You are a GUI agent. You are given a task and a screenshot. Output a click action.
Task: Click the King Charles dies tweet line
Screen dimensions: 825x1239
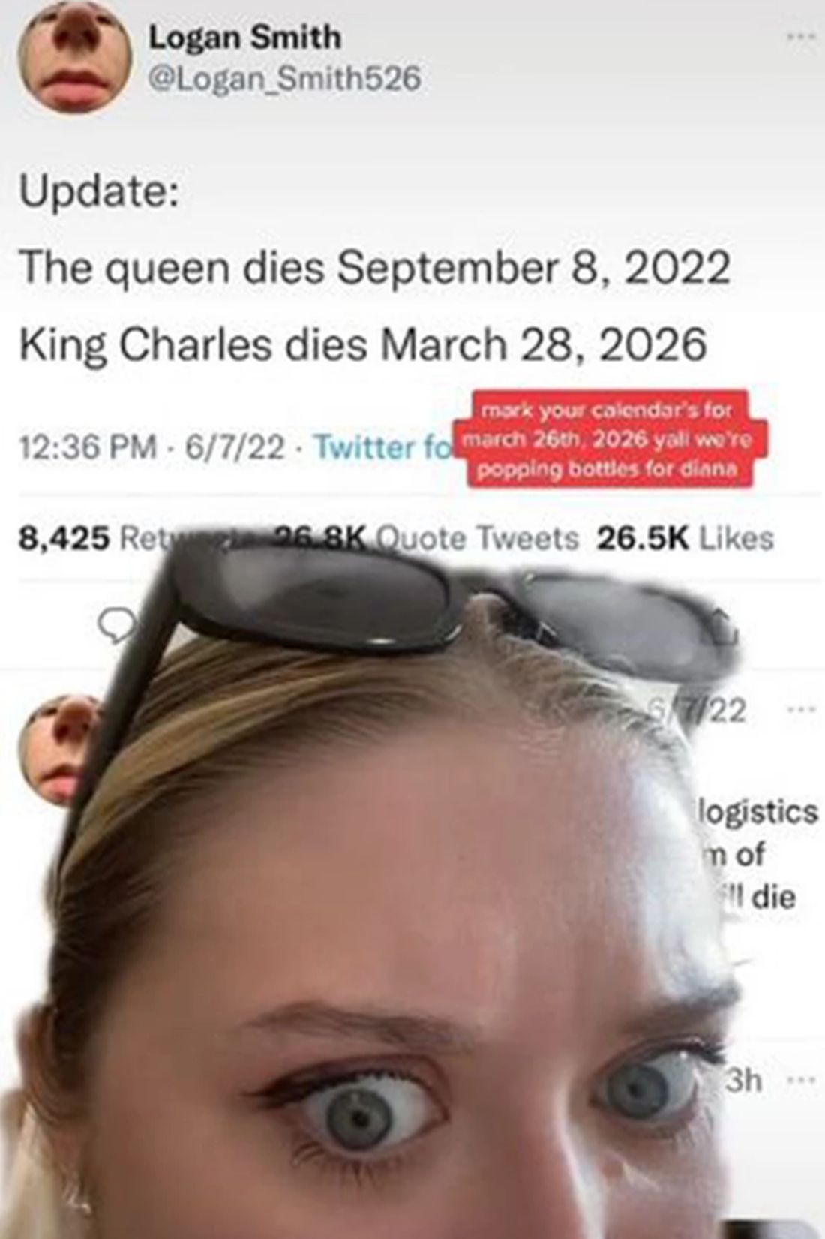pyautogui.click(x=362, y=345)
